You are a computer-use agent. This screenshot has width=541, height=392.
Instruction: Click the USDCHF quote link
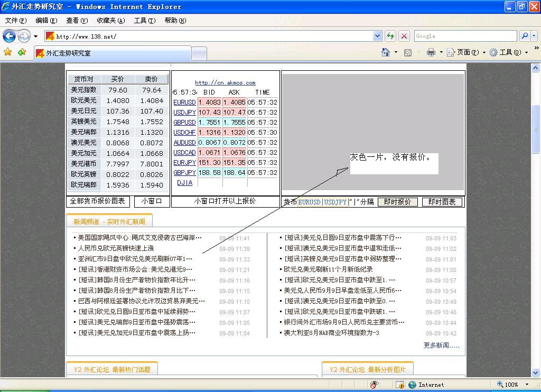pos(184,133)
